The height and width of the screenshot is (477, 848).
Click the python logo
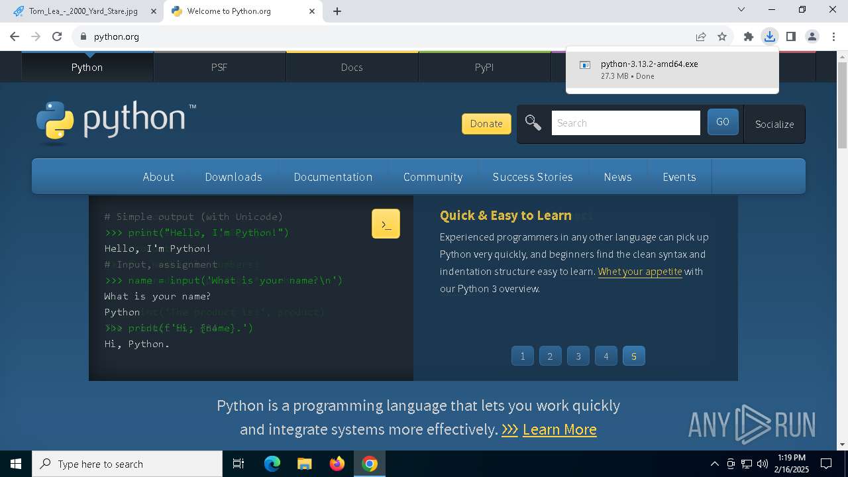(x=116, y=123)
